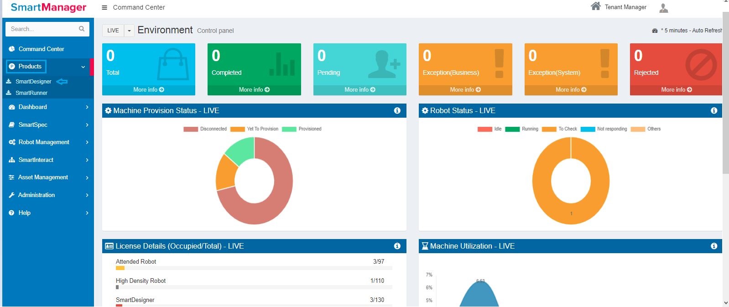The height and width of the screenshot is (307, 729).
Task: Open SmartDesigner under Products
Action: pos(33,82)
